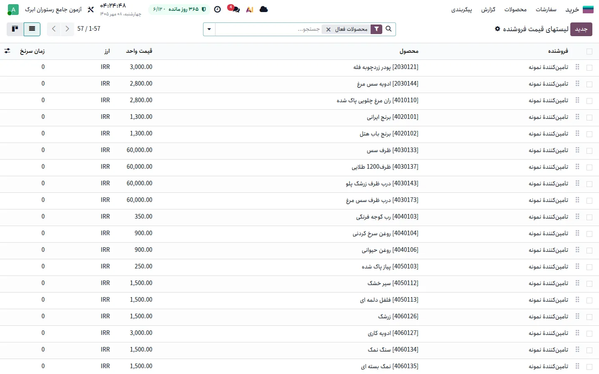Click the 1-57 pager range text
Viewport: 599px width, 374px height.
[94, 29]
